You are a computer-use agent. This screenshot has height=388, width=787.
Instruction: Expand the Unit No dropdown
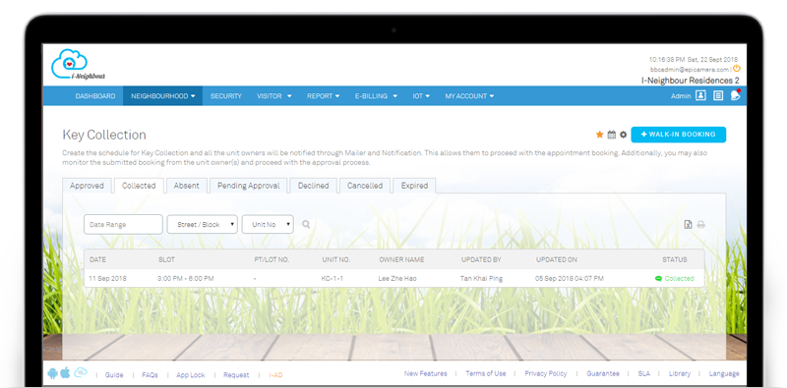pos(268,225)
